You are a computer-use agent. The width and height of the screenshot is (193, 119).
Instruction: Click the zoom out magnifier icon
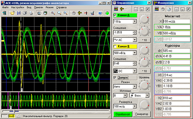(x=66, y=13)
